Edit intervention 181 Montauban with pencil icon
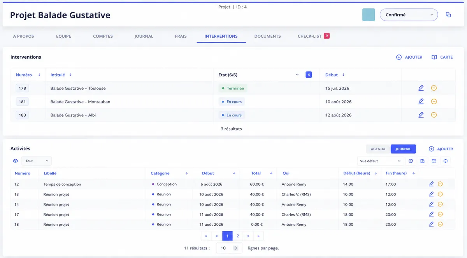 421,101
